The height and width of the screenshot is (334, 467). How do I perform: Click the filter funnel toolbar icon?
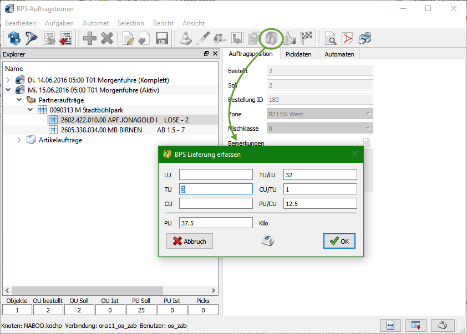(x=32, y=38)
